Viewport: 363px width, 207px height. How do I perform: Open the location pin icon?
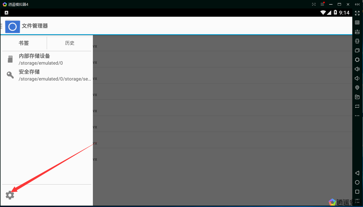pos(357,88)
